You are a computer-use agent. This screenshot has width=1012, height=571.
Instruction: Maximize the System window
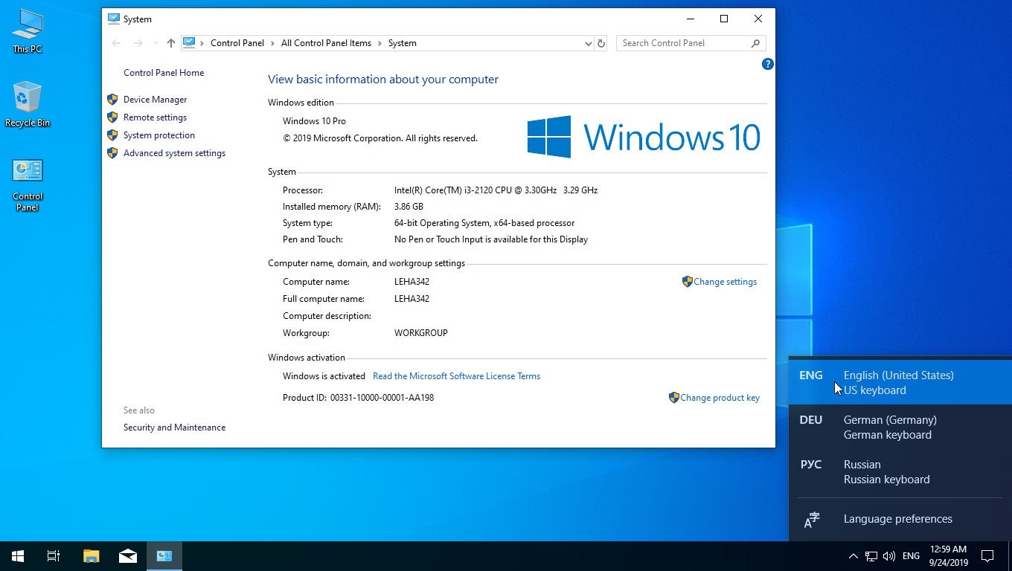click(724, 19)
